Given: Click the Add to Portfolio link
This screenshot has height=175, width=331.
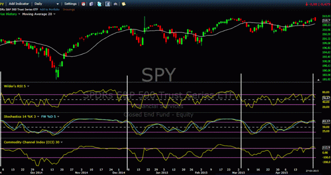Looking at the screenshot, I should 50,9.
